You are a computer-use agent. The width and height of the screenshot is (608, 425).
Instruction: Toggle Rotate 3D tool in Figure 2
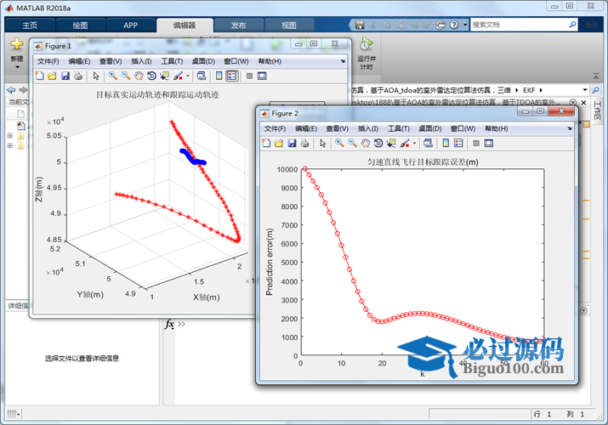[x=378, y=144]
